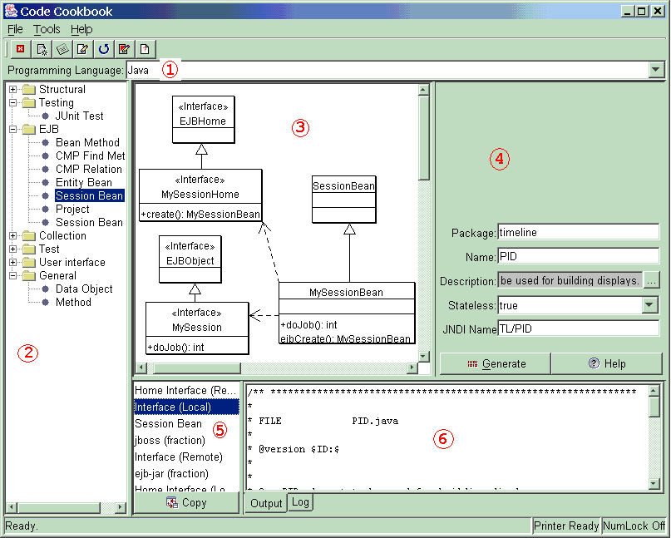The height and width of the screenshot is (538, 671).
Task: Select Interface (Remote) in file list
Action: pyautogui.click(x=186, y=457)
